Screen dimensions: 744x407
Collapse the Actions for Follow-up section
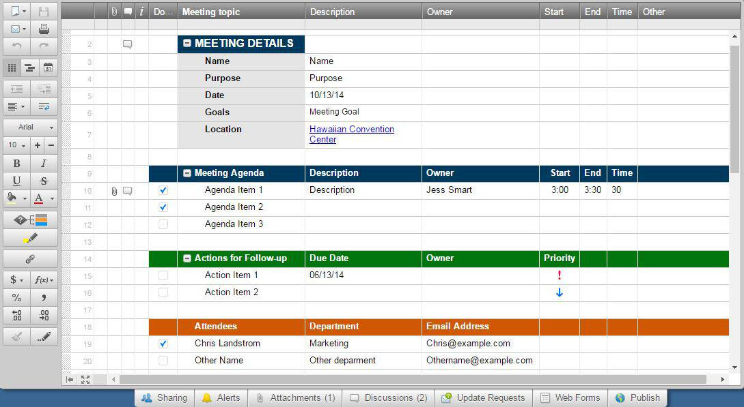[x=187, y=258]
